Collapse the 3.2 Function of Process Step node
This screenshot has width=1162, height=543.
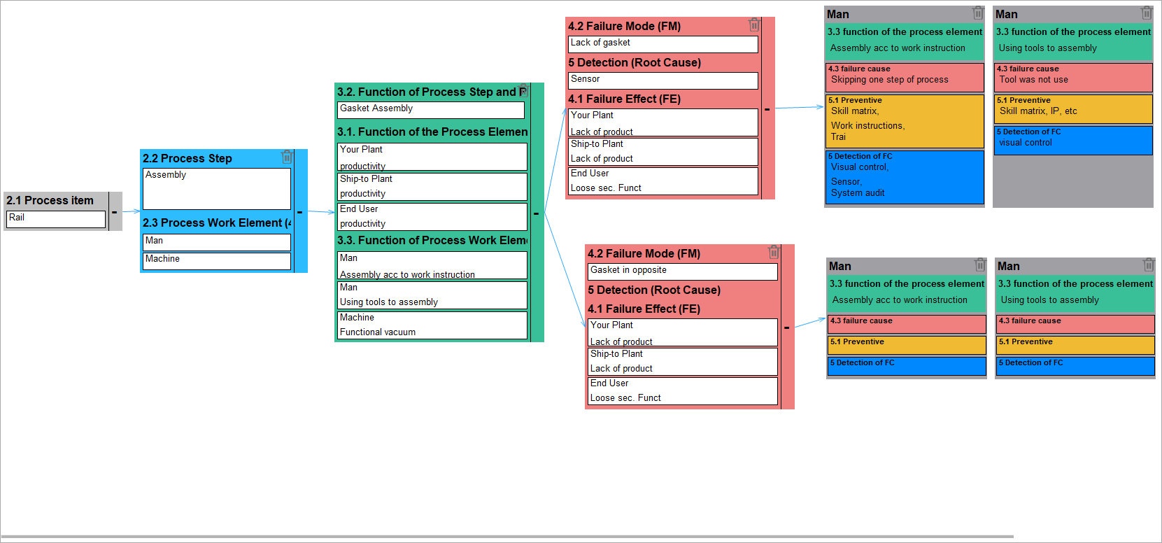coord(537,213)
